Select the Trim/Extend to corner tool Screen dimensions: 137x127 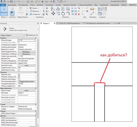click(68, 14)
